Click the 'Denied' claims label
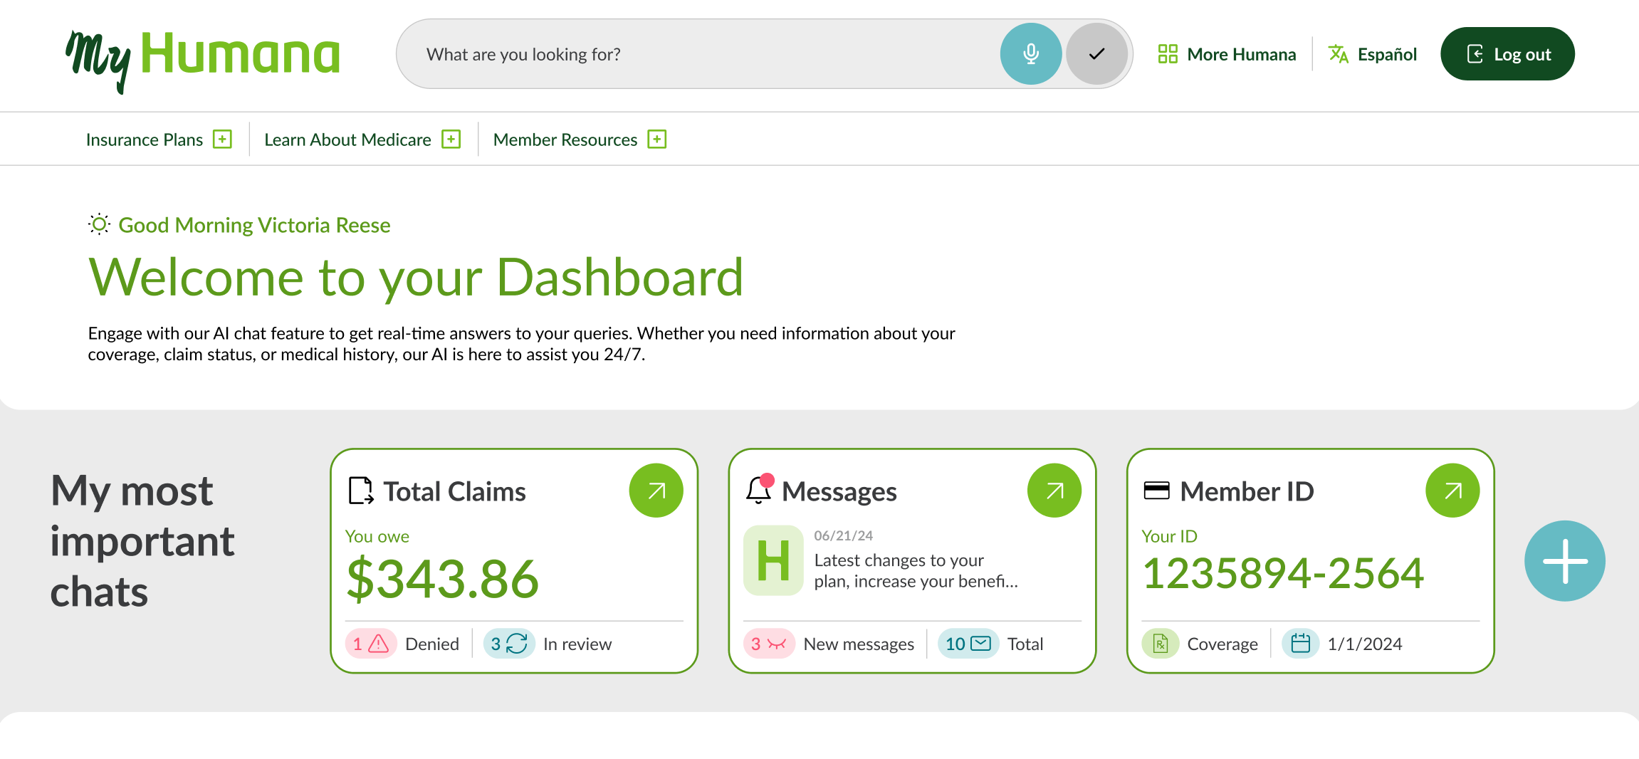 431,644
